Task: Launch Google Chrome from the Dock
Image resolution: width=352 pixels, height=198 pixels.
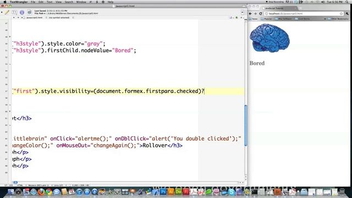Action: coord(49,192)
